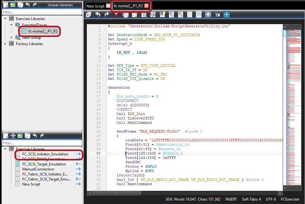Expand the New Group node

tap(12, 37)
